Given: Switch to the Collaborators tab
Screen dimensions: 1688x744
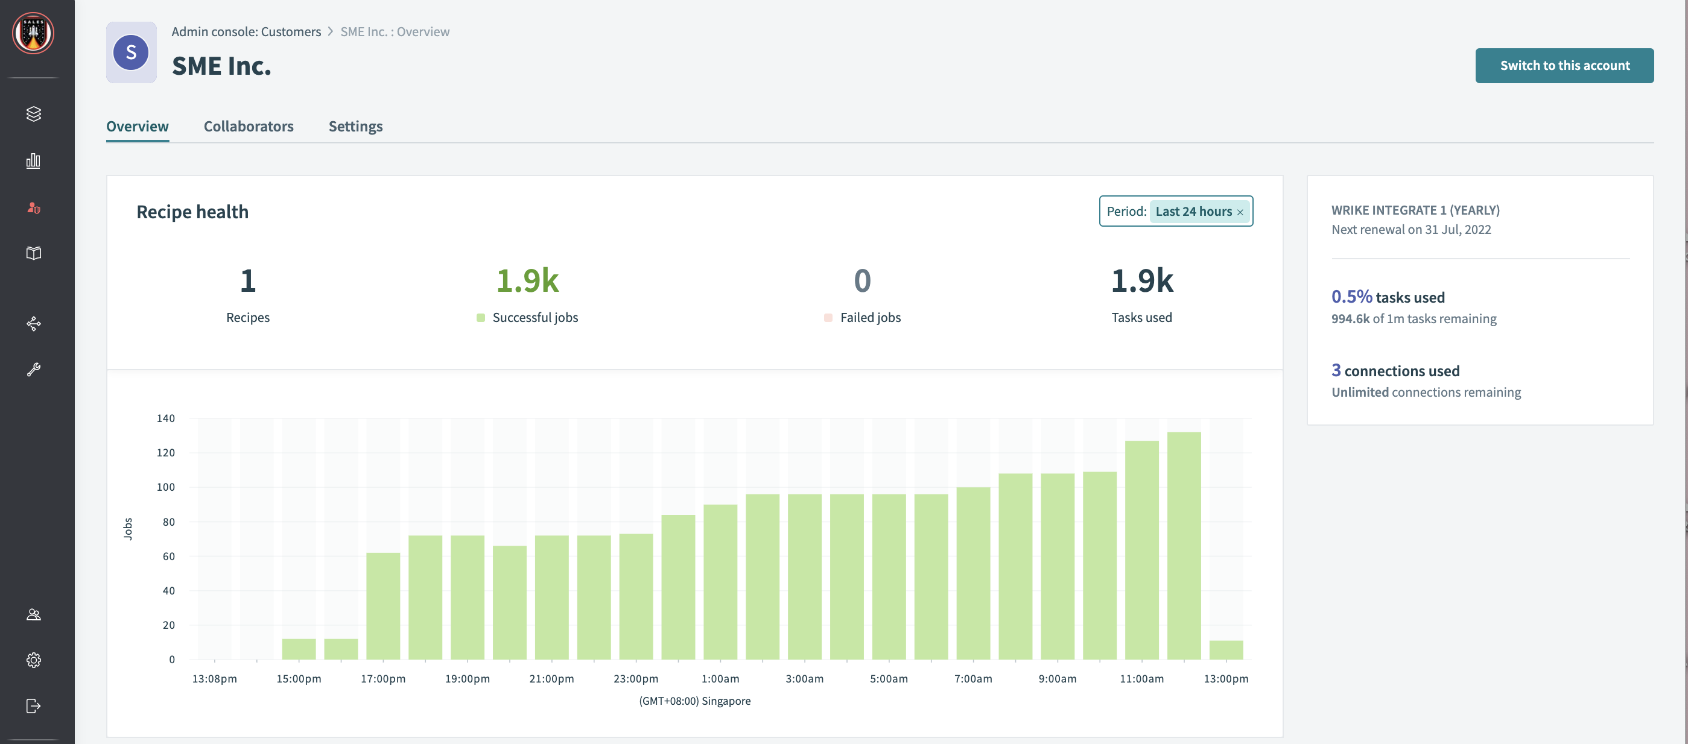Looking at the screenshot, I should click(249, 126).
